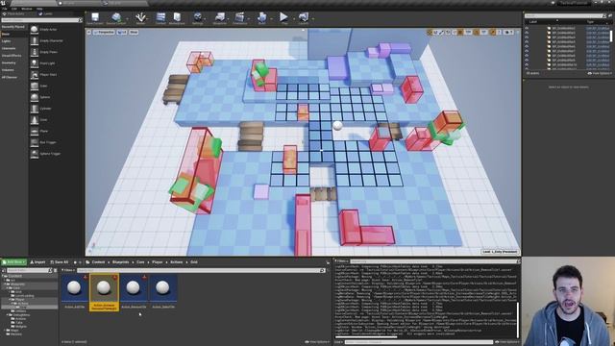
Task: Open the Help menu
Action: [39, 9]
